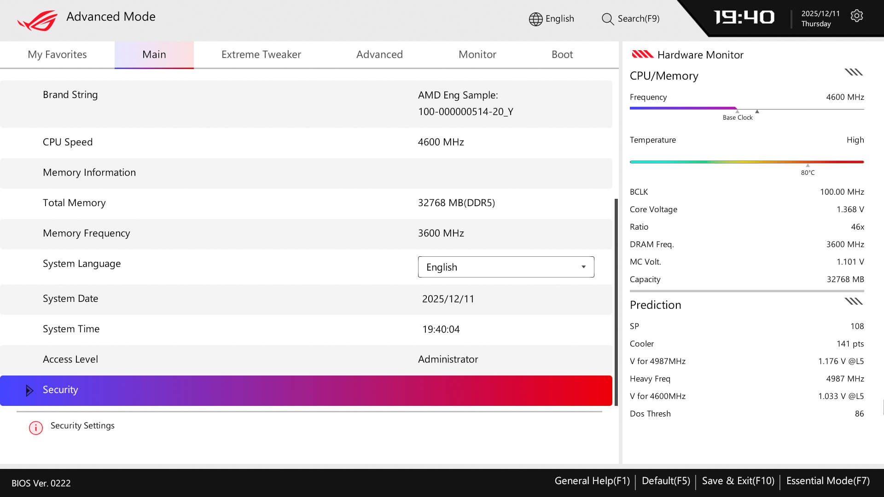Click the System Language dropdown arrow
The image size is (884, 497).
[583, 267]
